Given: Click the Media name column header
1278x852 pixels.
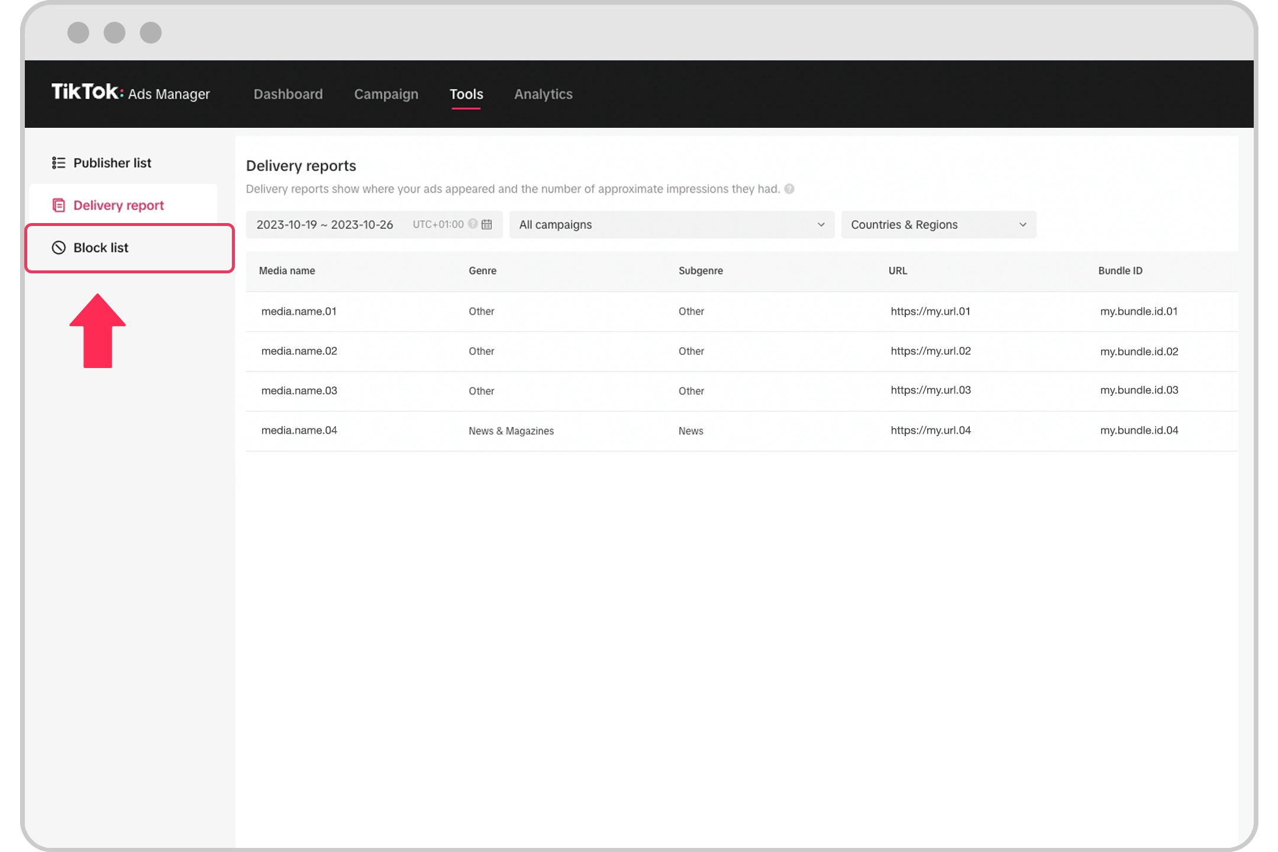Looking at the screenshot, I should tap(288, 271).
